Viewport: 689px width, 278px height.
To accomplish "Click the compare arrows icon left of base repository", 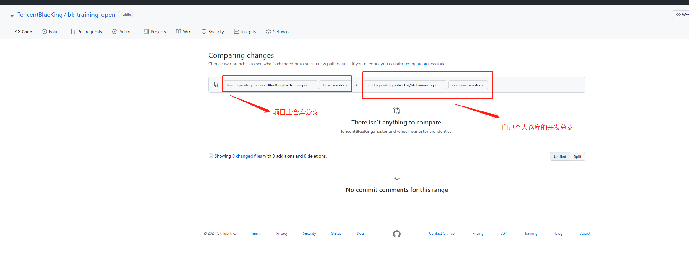I will click(216, 85).
